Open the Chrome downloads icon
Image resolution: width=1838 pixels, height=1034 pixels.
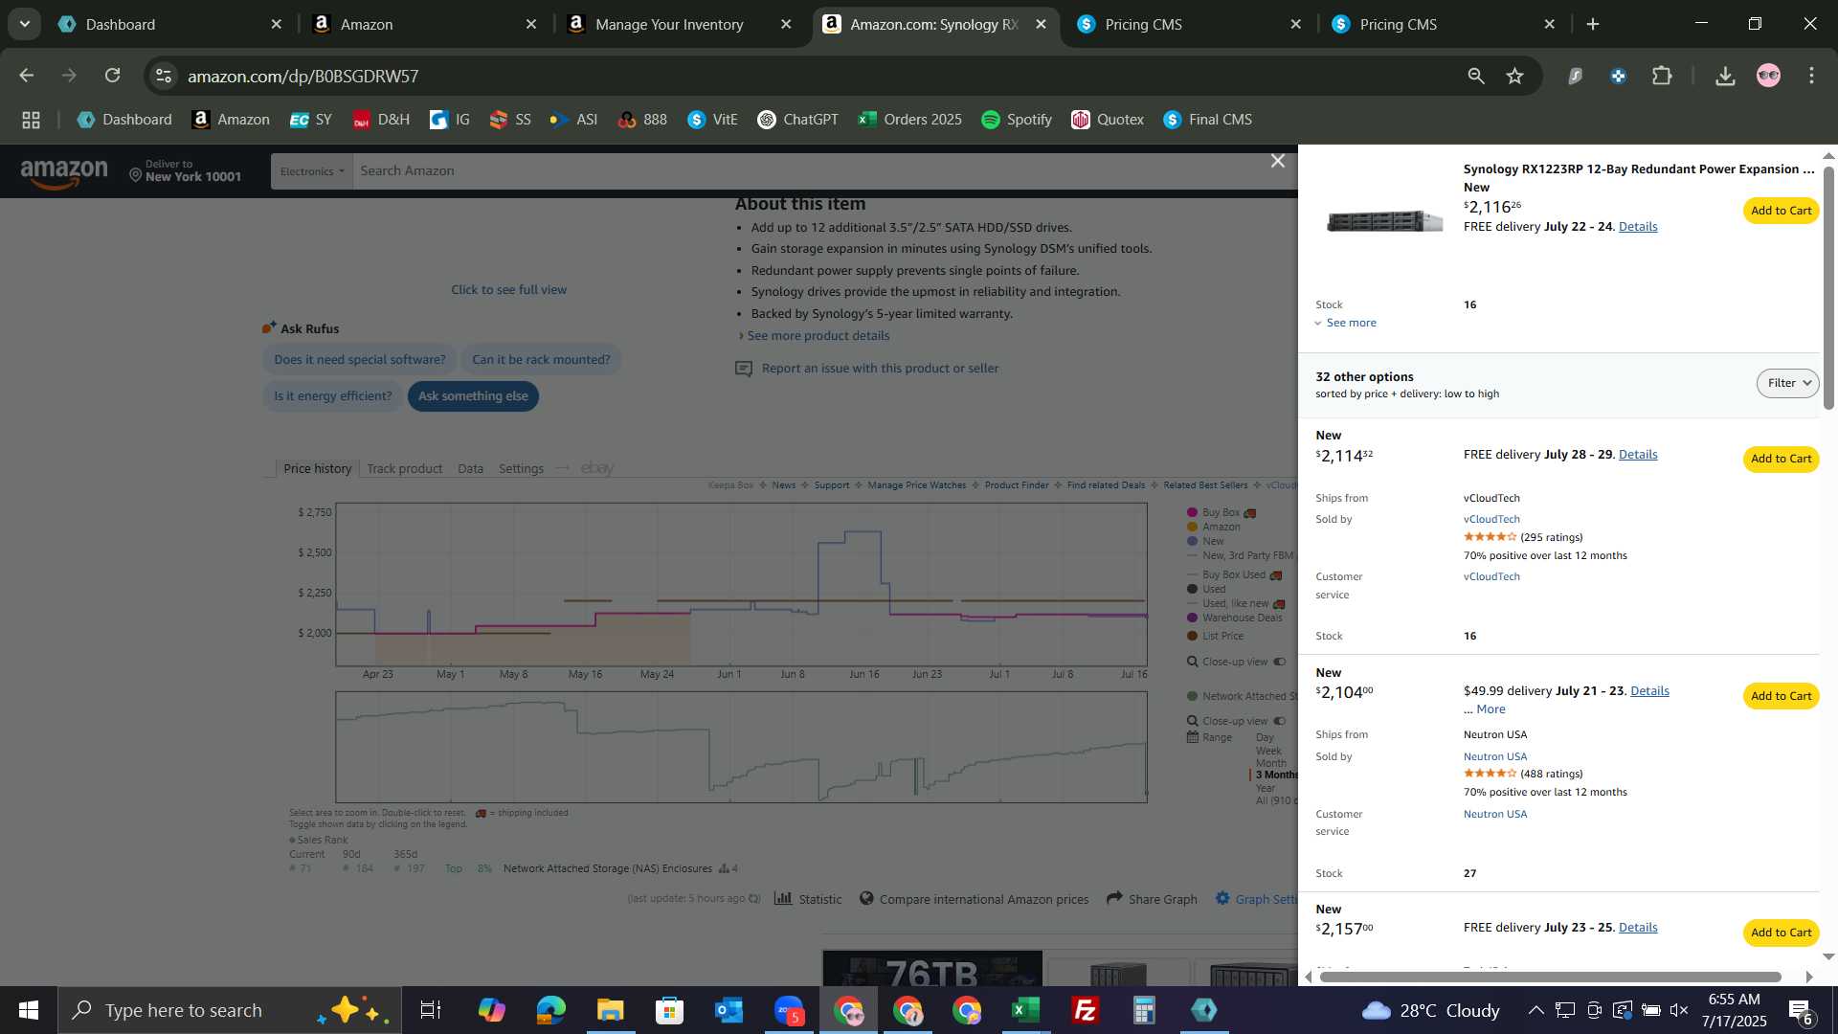click(1725, 76)
